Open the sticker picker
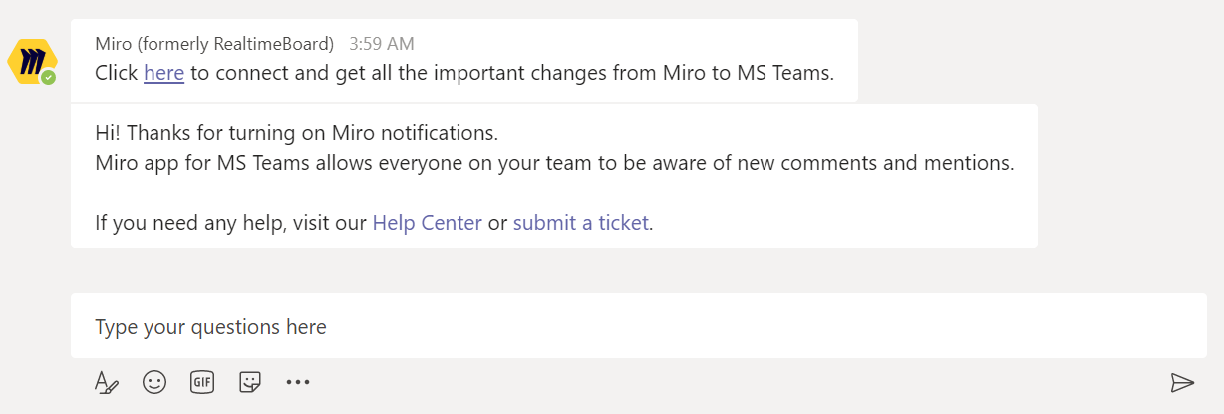Image resolution: width=1224 pixels, height=414 pixels. click(250, 382)
